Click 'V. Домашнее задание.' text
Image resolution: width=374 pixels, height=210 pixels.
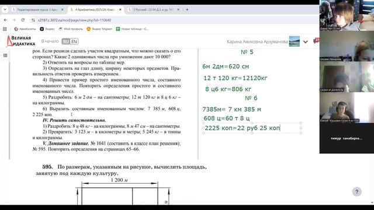pos(66,143)
